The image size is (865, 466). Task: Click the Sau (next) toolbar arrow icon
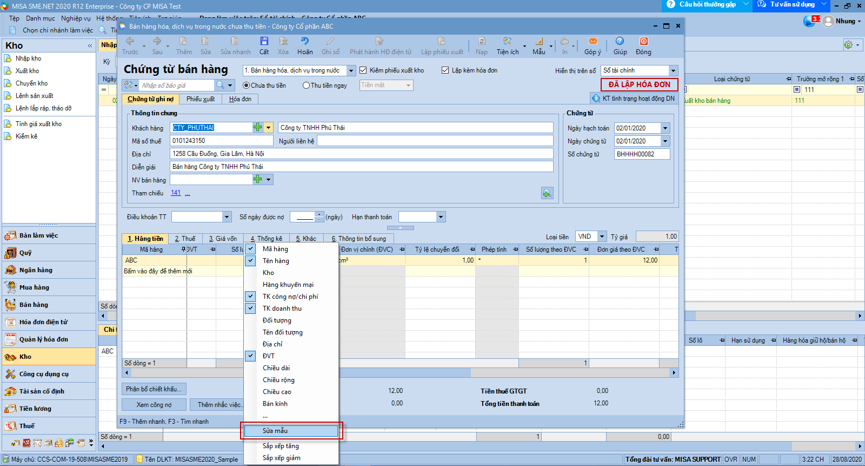tap(157, 41)
